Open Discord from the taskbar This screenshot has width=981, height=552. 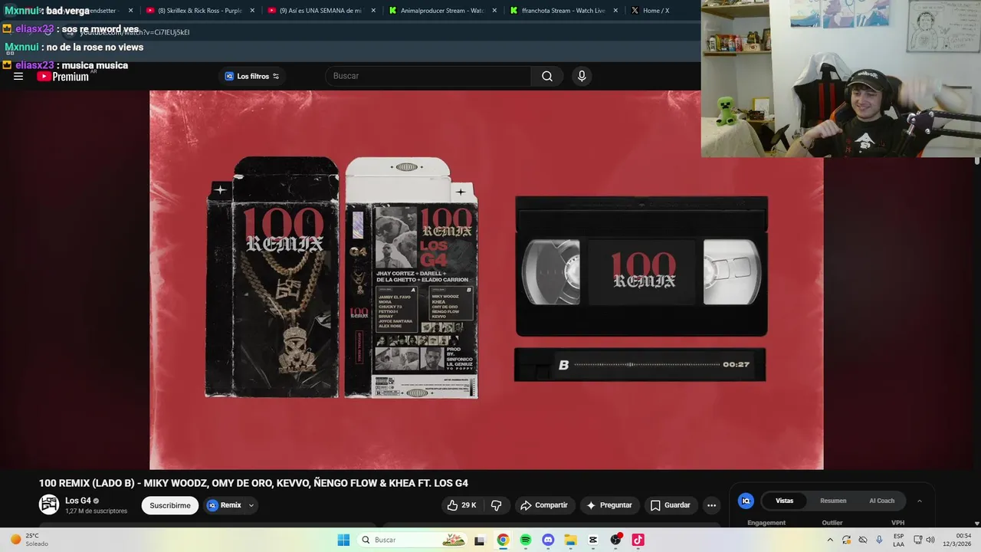(x=548, y=540)
